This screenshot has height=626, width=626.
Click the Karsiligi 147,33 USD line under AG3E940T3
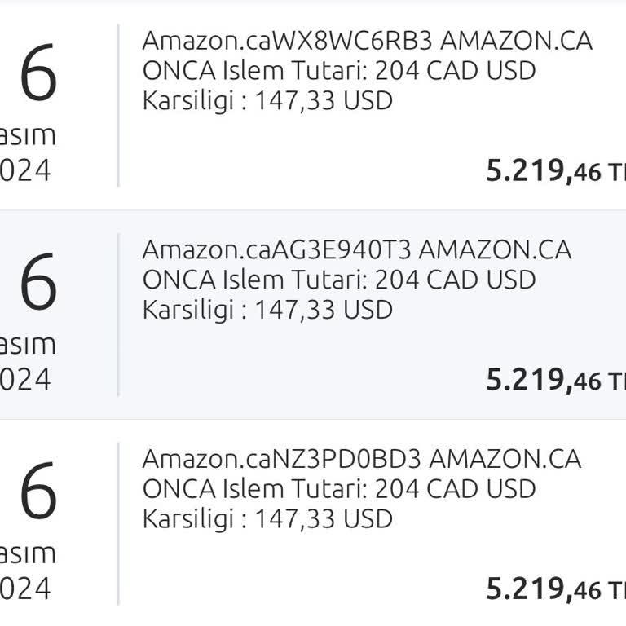pyautogui.click(x=267, y=310)
